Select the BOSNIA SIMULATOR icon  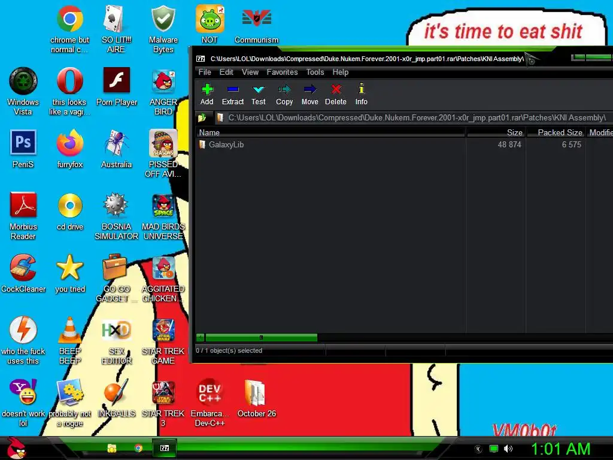(116, 216)
